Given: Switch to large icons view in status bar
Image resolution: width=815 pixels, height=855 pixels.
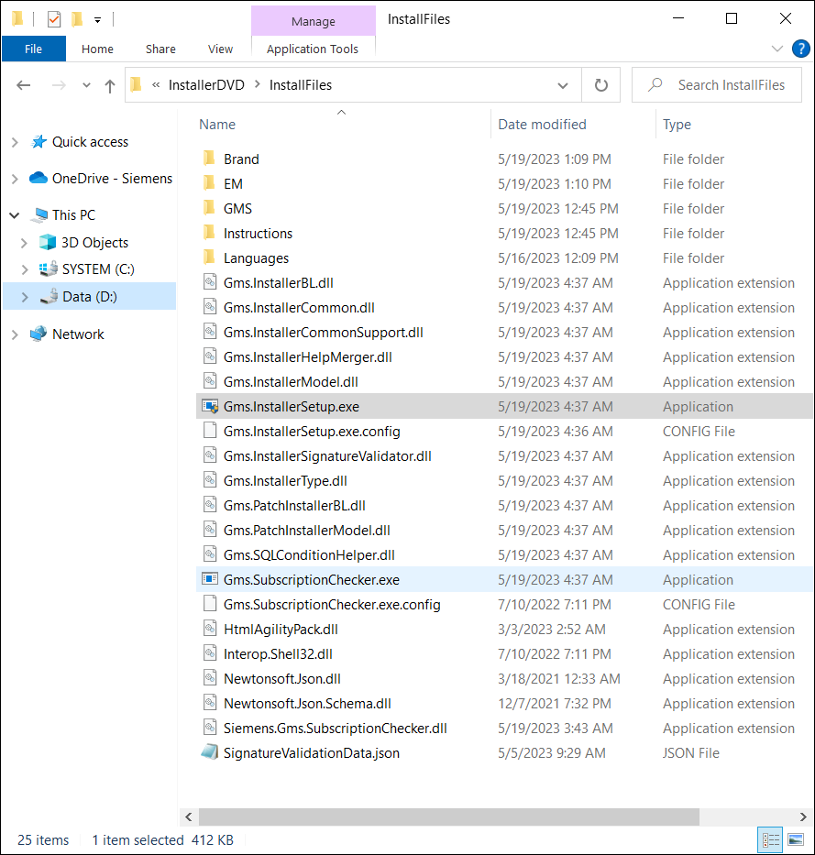Looking at the screenshot, I should coord(794,839).
